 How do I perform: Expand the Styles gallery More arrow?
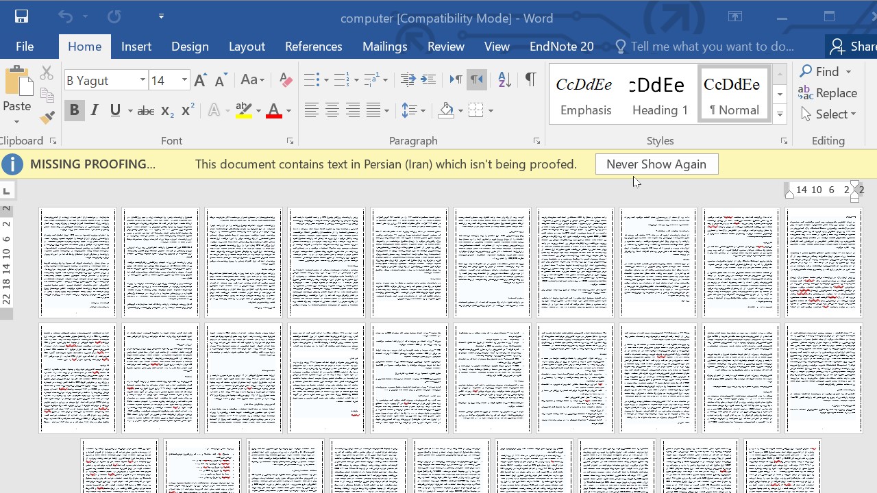(x=780, y=115)
